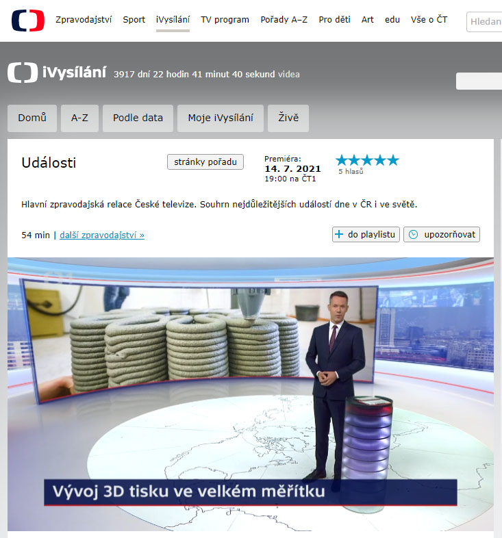502x538 pixels.
Task: Click the search box in iVysílání header
Action: (479, 81)
